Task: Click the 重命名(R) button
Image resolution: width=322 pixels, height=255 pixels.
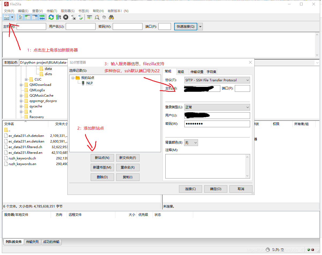Action: (128, 167)
